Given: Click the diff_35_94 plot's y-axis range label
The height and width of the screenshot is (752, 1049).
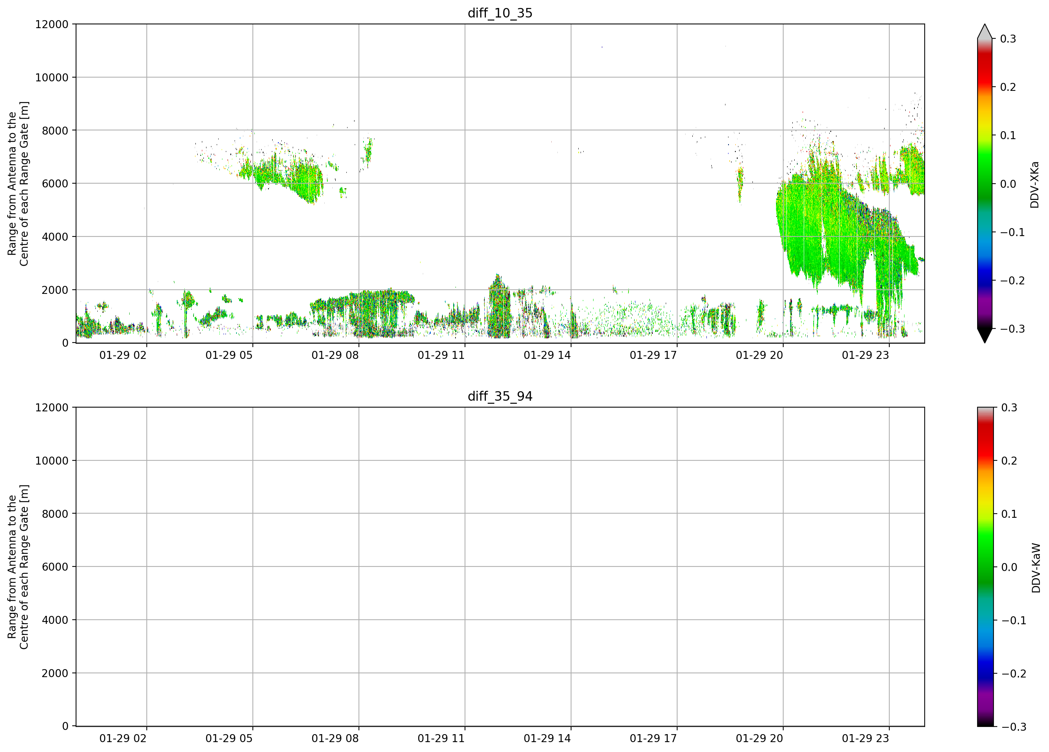Looking at the screenshot, I should tap(18, 566).
